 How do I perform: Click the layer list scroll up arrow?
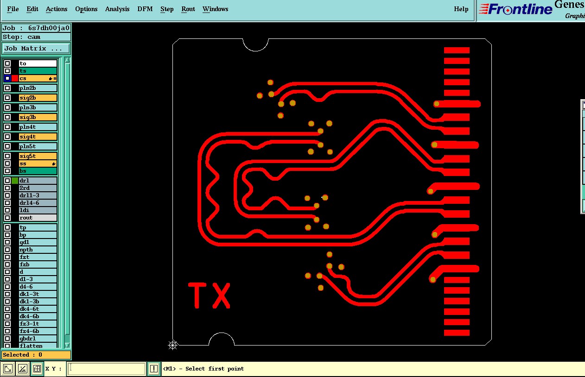pyautogui.click(x=67, y=60)
